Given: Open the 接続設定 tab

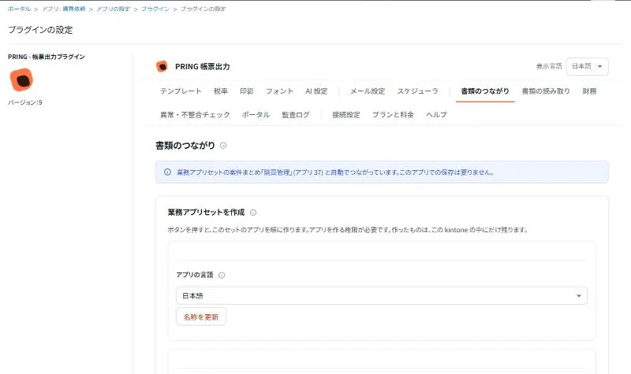Looking at the screenshot, I should pyautogui.click(x=346, y=114).
